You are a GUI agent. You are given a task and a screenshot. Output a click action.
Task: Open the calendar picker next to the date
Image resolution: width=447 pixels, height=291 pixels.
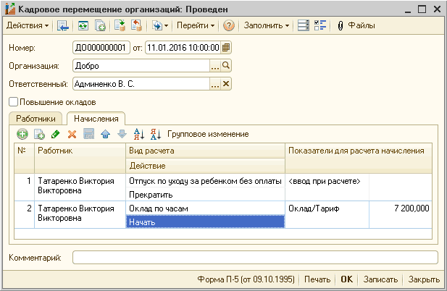coord(226,48)
